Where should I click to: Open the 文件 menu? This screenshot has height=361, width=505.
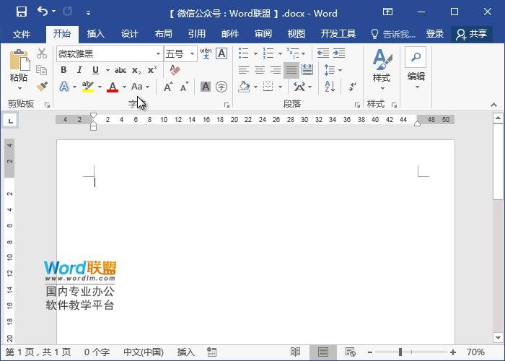click(22, 34)
